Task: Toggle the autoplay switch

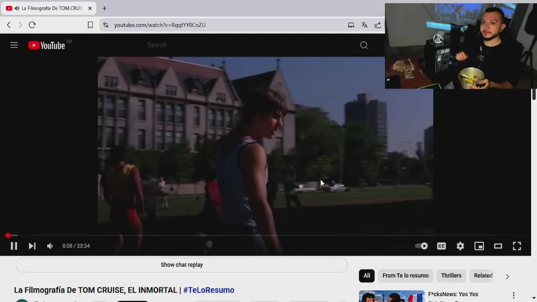Action: click(x=421, y=246)
